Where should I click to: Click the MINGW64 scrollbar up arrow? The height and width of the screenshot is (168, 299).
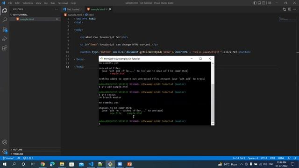pyautogui.click(x=213, y=63)
